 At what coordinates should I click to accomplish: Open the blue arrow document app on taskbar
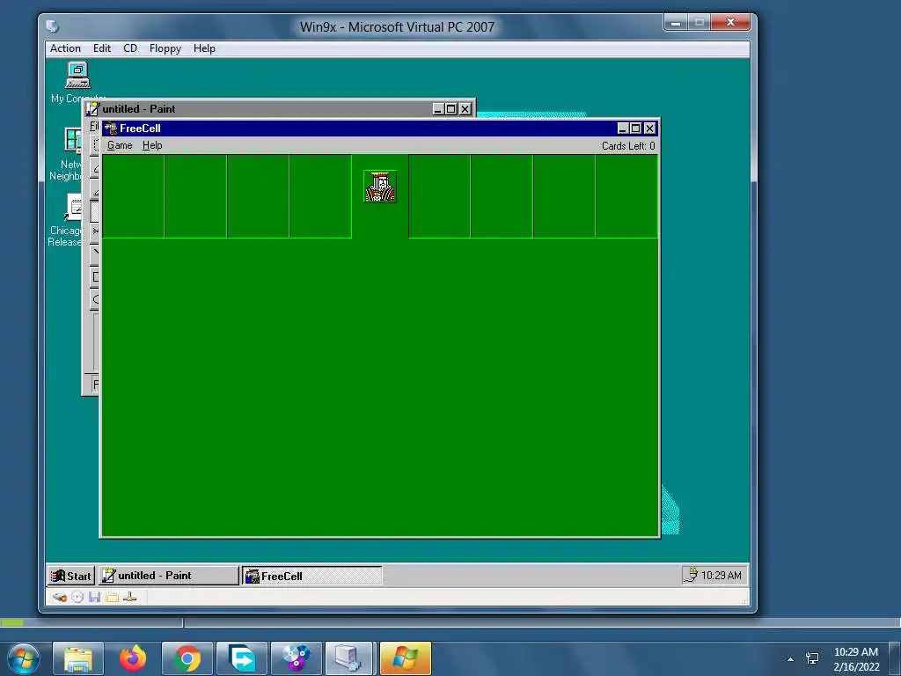click(x=242, y=658)
